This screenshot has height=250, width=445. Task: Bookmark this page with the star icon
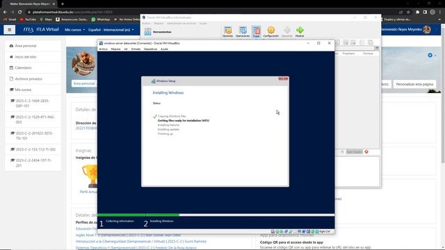(408, 12)
